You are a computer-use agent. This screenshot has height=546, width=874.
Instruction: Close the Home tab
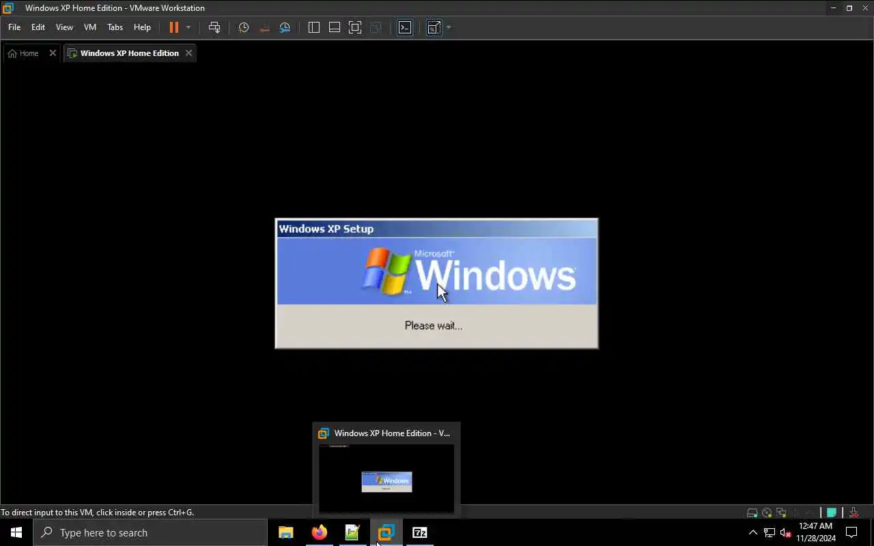coord(53,53)
